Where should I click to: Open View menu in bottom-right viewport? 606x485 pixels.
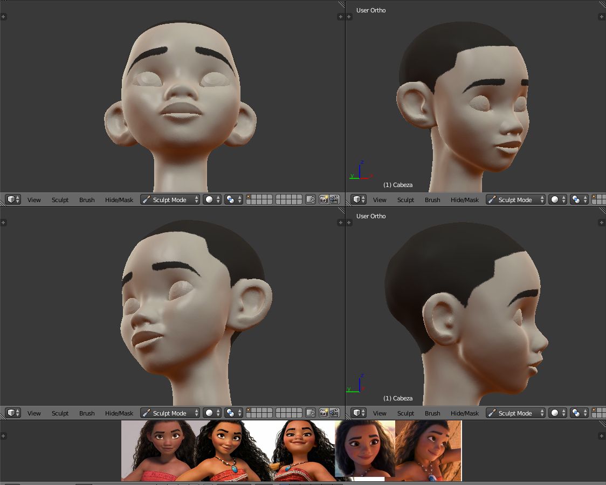tap(380, 413)
